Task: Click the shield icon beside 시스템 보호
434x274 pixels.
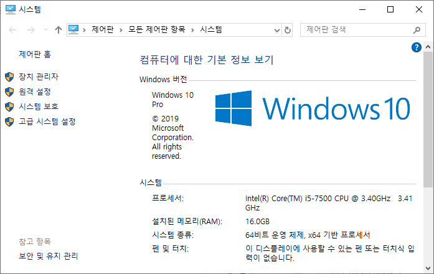Action: click(9, 107)
